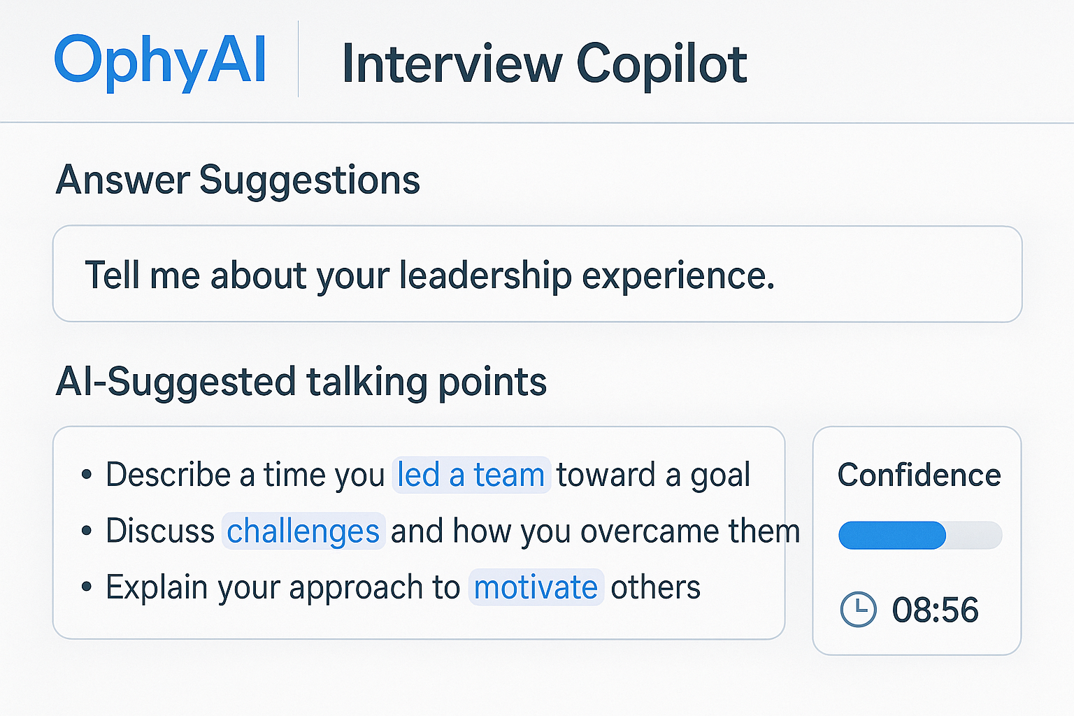Click the clock icon beside the timer
The height and width of the screenshot is (716, 1074).
click(x=859, y=608)
